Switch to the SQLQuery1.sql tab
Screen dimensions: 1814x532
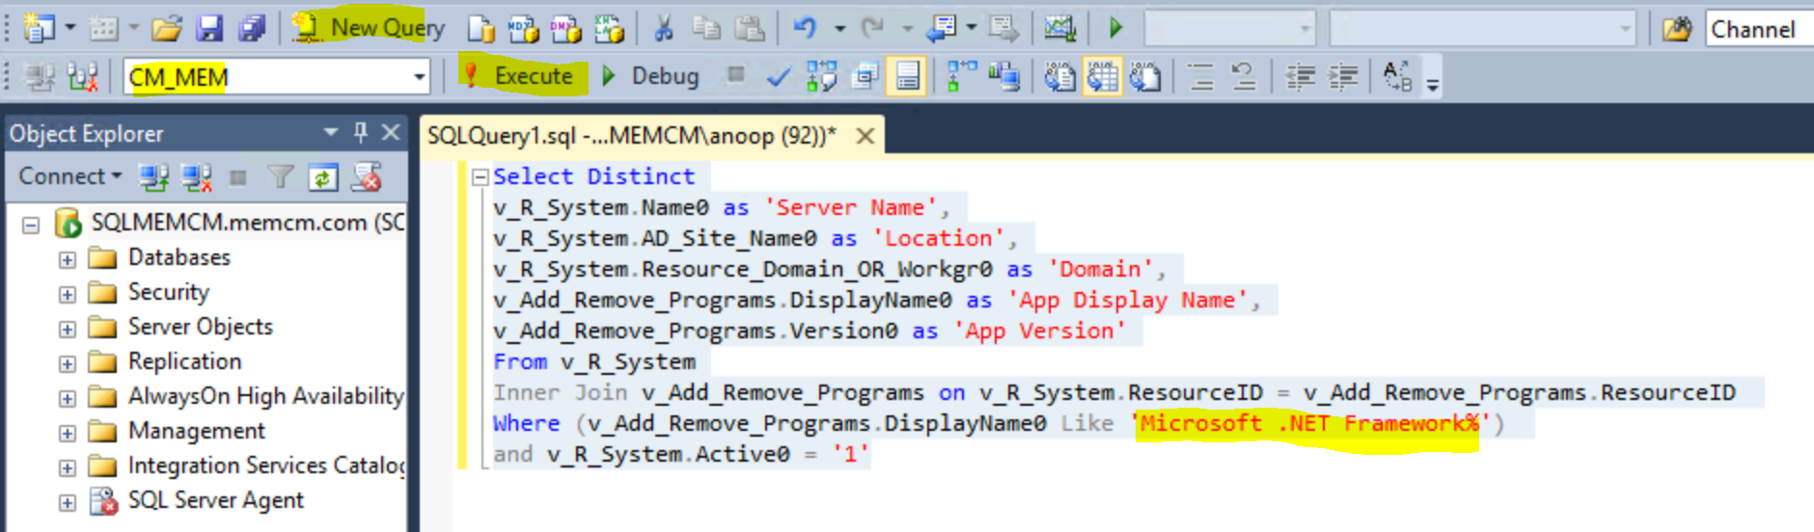631,136
